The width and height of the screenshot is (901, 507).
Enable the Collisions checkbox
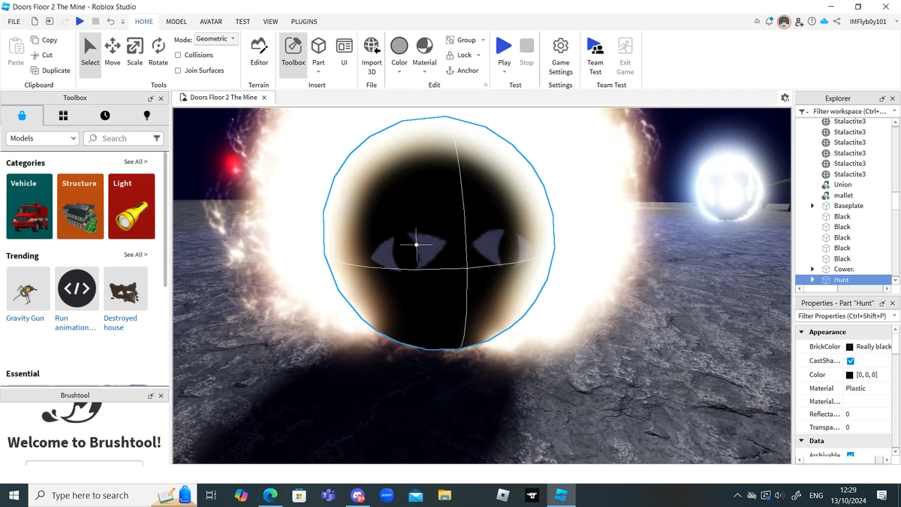coord(178,55)
